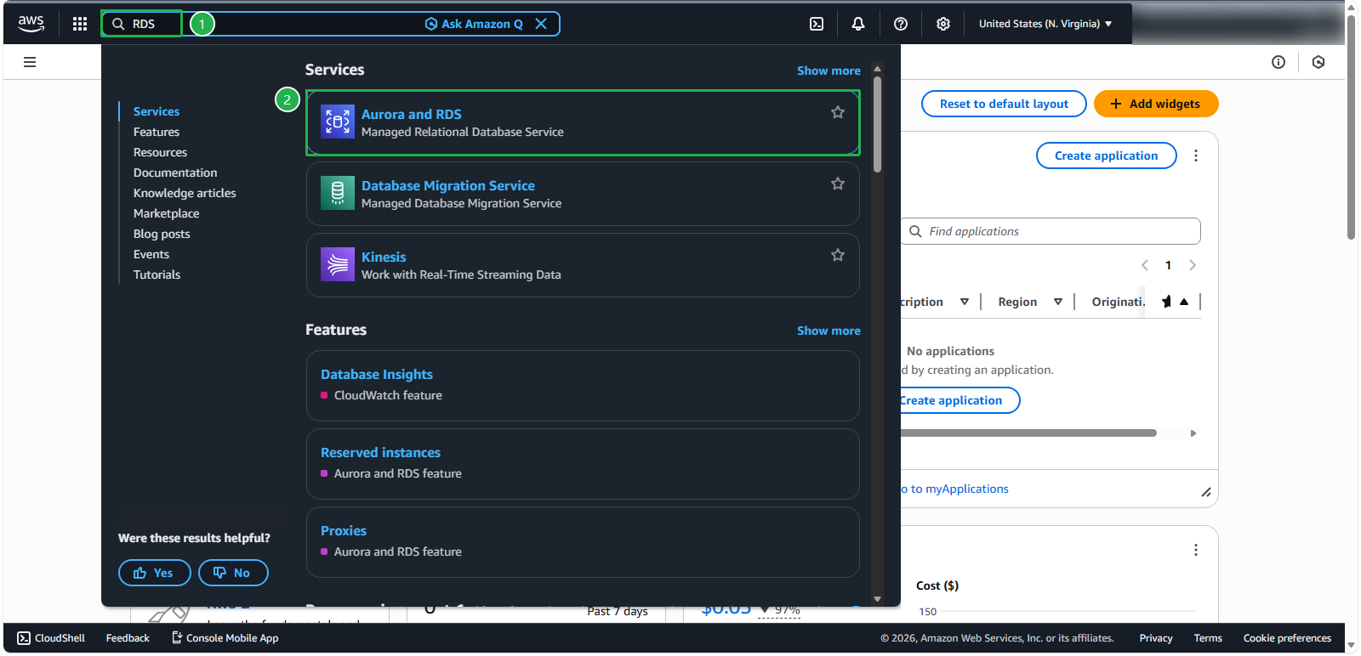Image resolution: width=1361 pixels, height=656 pixels.
Task: Go to previous applications page
Action: tap(1145, 265)
